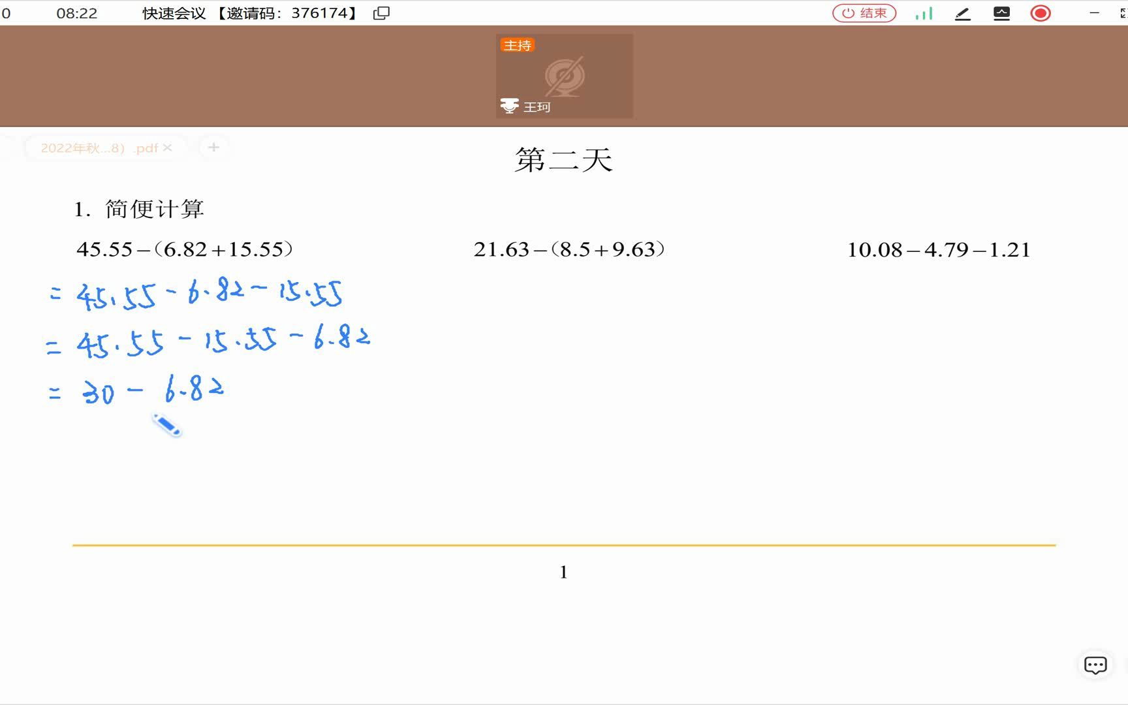Select host 王珂 video thumbnail
Viewport: 1128px width, 705px height.
(x=565, y=76)
